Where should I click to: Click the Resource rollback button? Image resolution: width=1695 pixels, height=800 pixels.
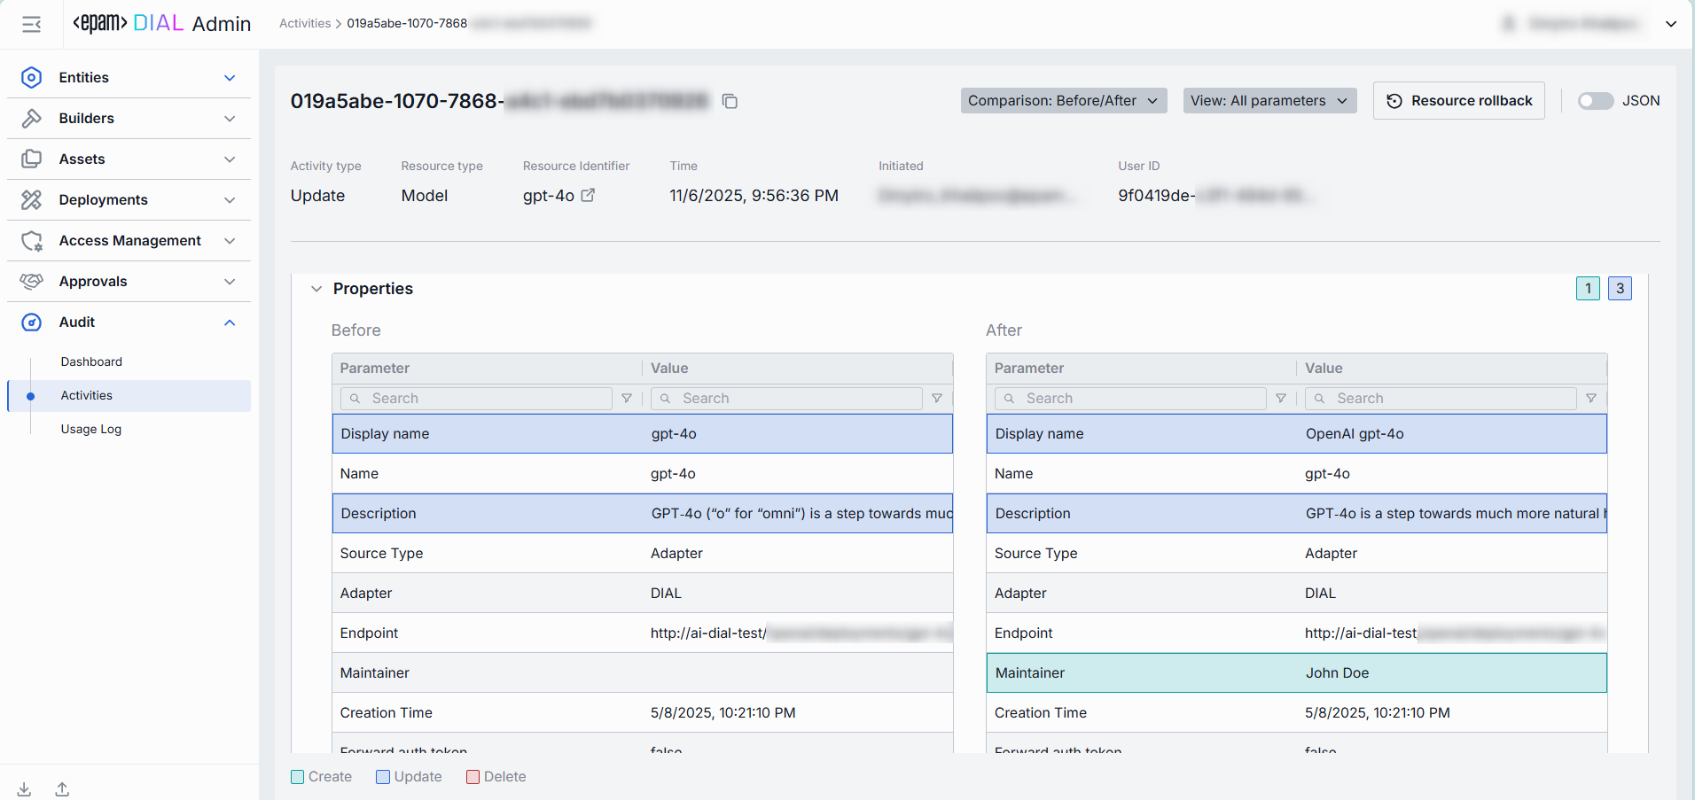point(1458,101)
